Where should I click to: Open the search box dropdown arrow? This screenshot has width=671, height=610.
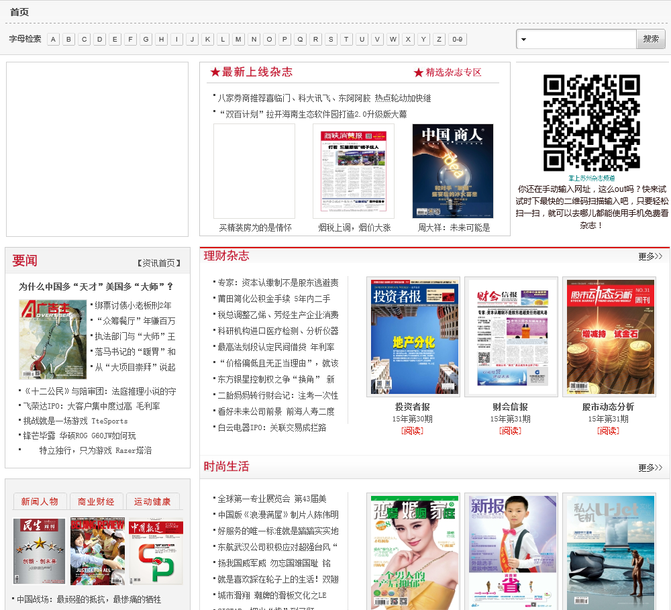point(524,40)
